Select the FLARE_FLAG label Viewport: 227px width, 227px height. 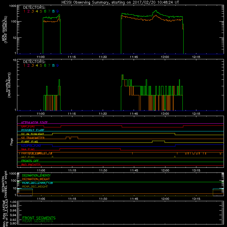point(30,142)
